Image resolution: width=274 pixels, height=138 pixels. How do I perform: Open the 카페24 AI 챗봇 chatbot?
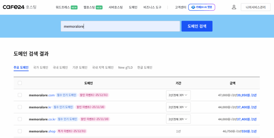(x=201, y=7)
